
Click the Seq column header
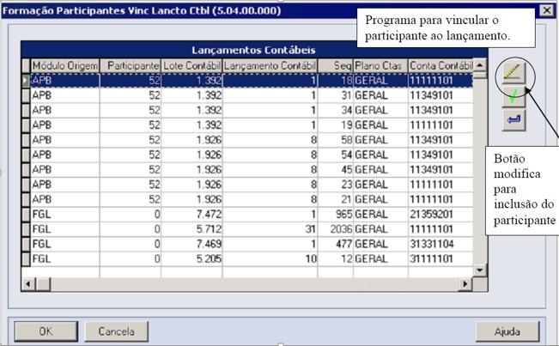point(336,65)
